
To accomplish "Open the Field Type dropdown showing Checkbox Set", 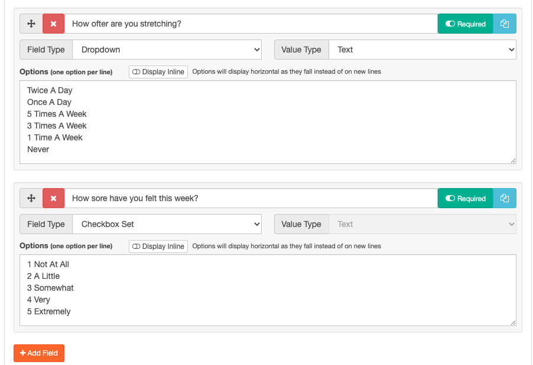I will (x=167, y=224).
